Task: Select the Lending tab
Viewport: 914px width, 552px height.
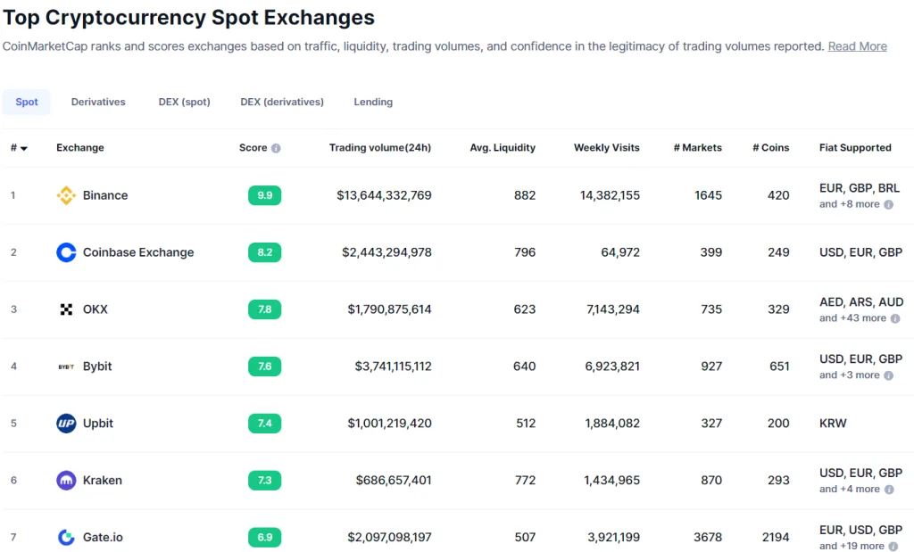Action: click(373, 102)
